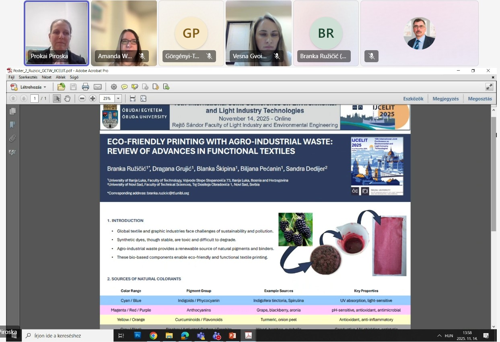Zoom out with the minus button

[x=82, y=98]
